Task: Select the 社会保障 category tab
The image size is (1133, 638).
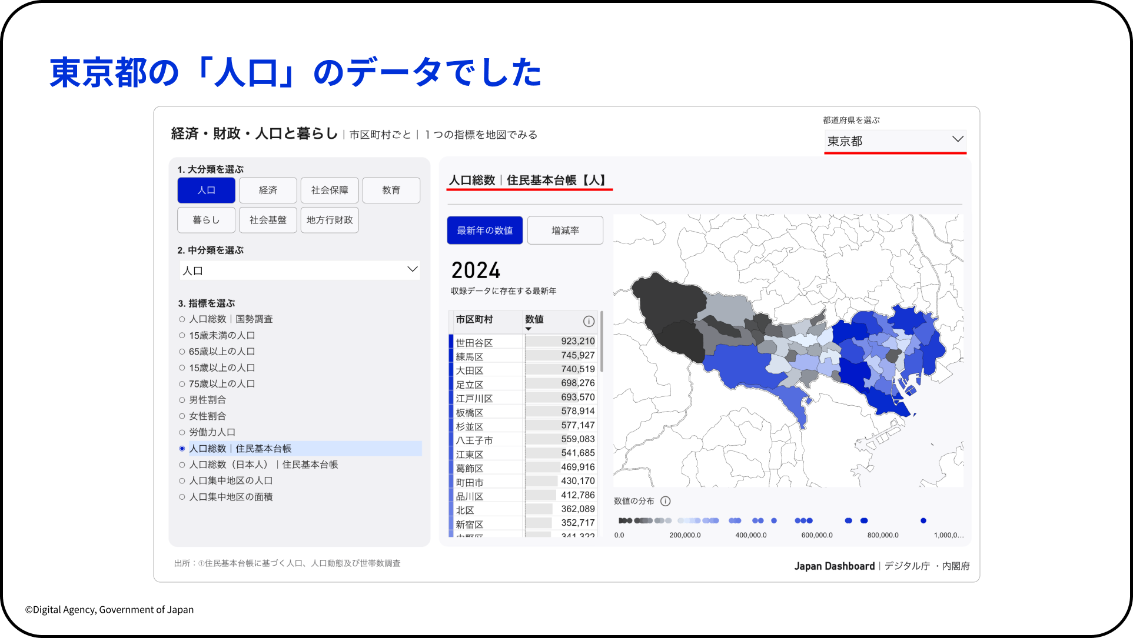Action: coord(330,190)
